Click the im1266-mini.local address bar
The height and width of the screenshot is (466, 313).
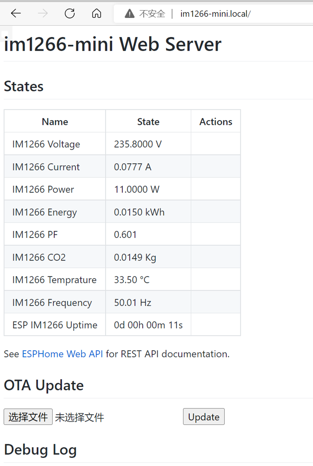click(x=215, y=14)
